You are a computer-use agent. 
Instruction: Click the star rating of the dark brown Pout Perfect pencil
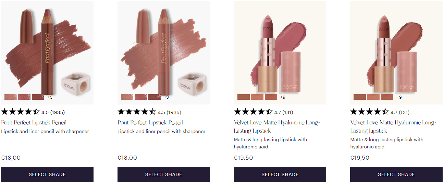[x=21, y=112]
